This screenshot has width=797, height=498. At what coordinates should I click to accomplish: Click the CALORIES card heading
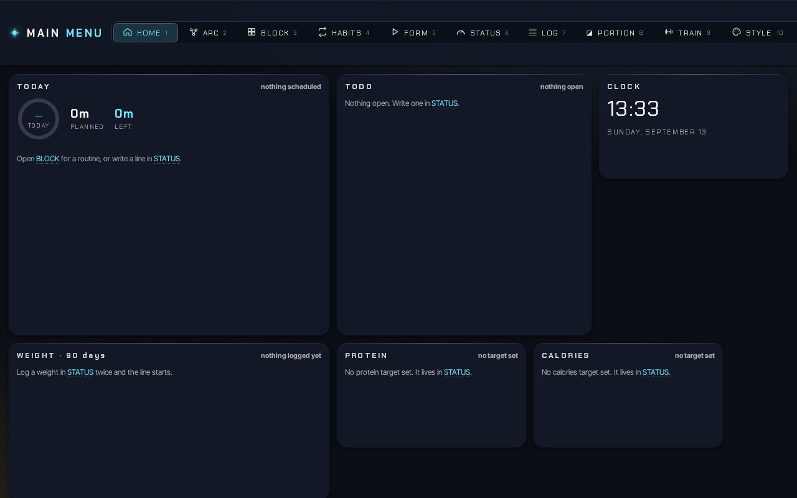tap(565, 355)
